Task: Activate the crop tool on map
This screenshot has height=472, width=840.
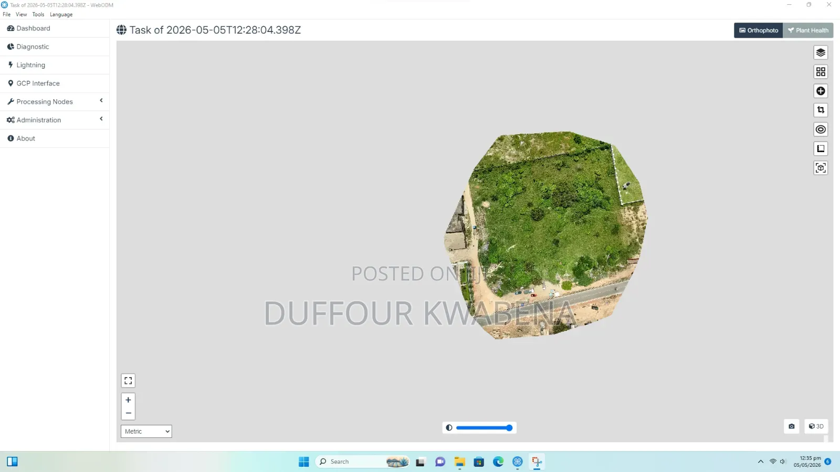Action: coord(821,110)
